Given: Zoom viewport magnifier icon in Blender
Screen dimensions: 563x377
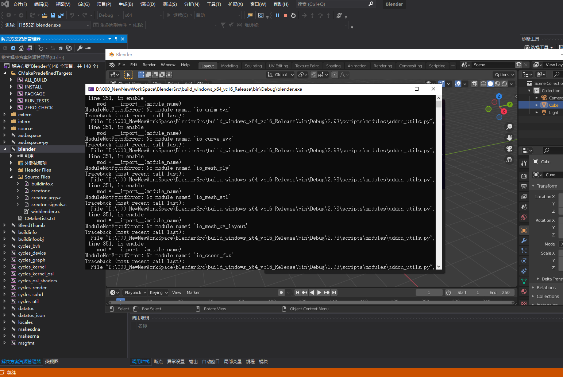Looking at the screenshot, I should 509,127.
